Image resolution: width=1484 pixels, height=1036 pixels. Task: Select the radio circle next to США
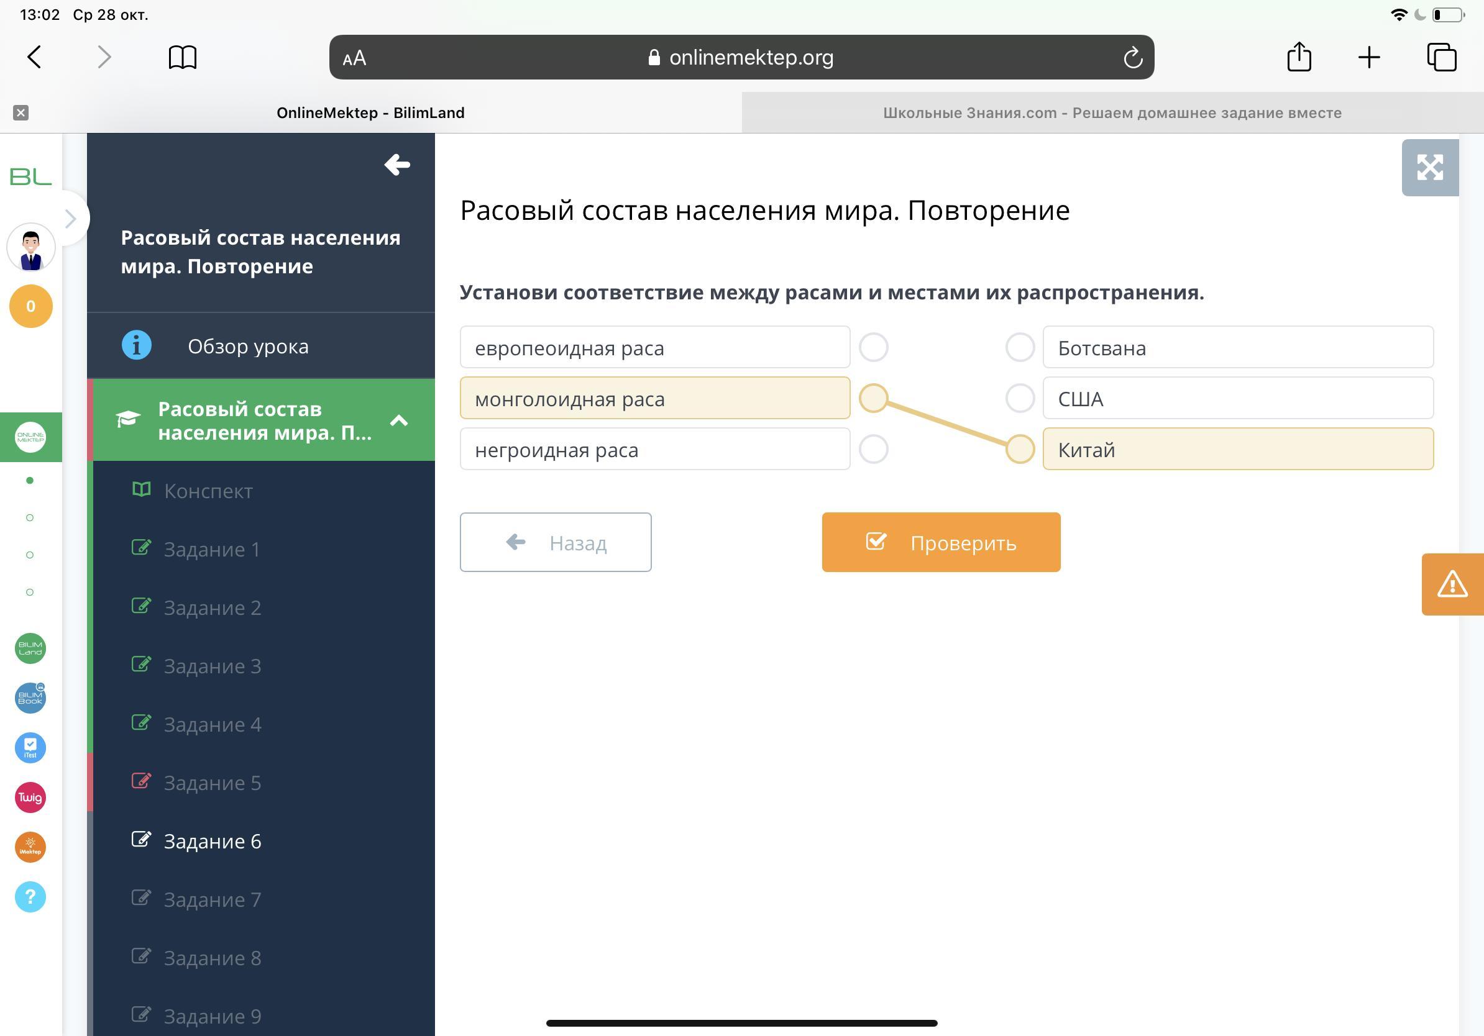click(x=1019, y=398)
